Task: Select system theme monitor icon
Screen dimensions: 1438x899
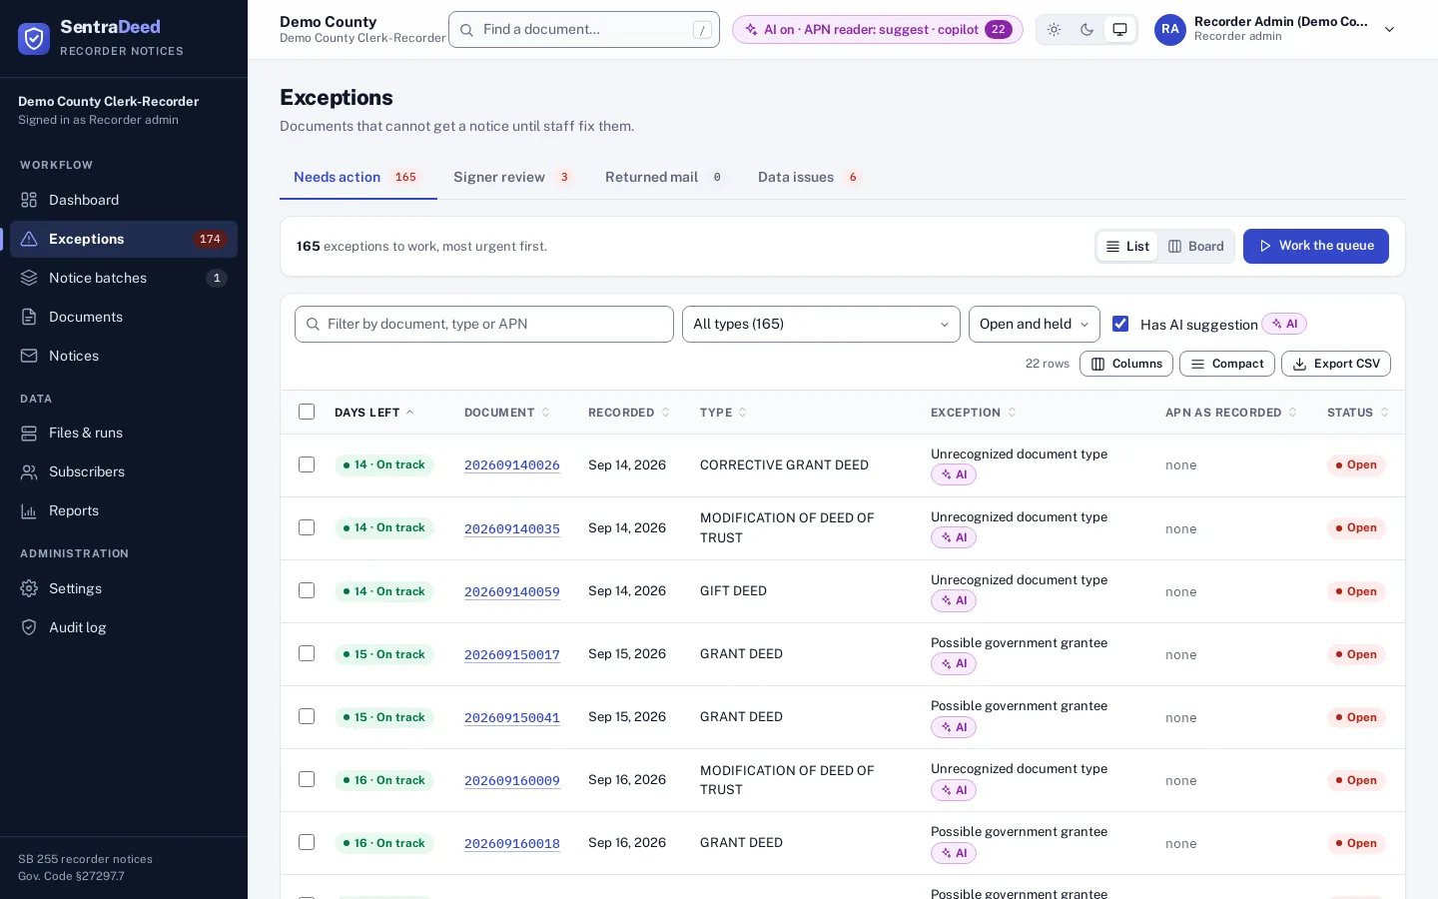Action: (x=1119, y=30)
